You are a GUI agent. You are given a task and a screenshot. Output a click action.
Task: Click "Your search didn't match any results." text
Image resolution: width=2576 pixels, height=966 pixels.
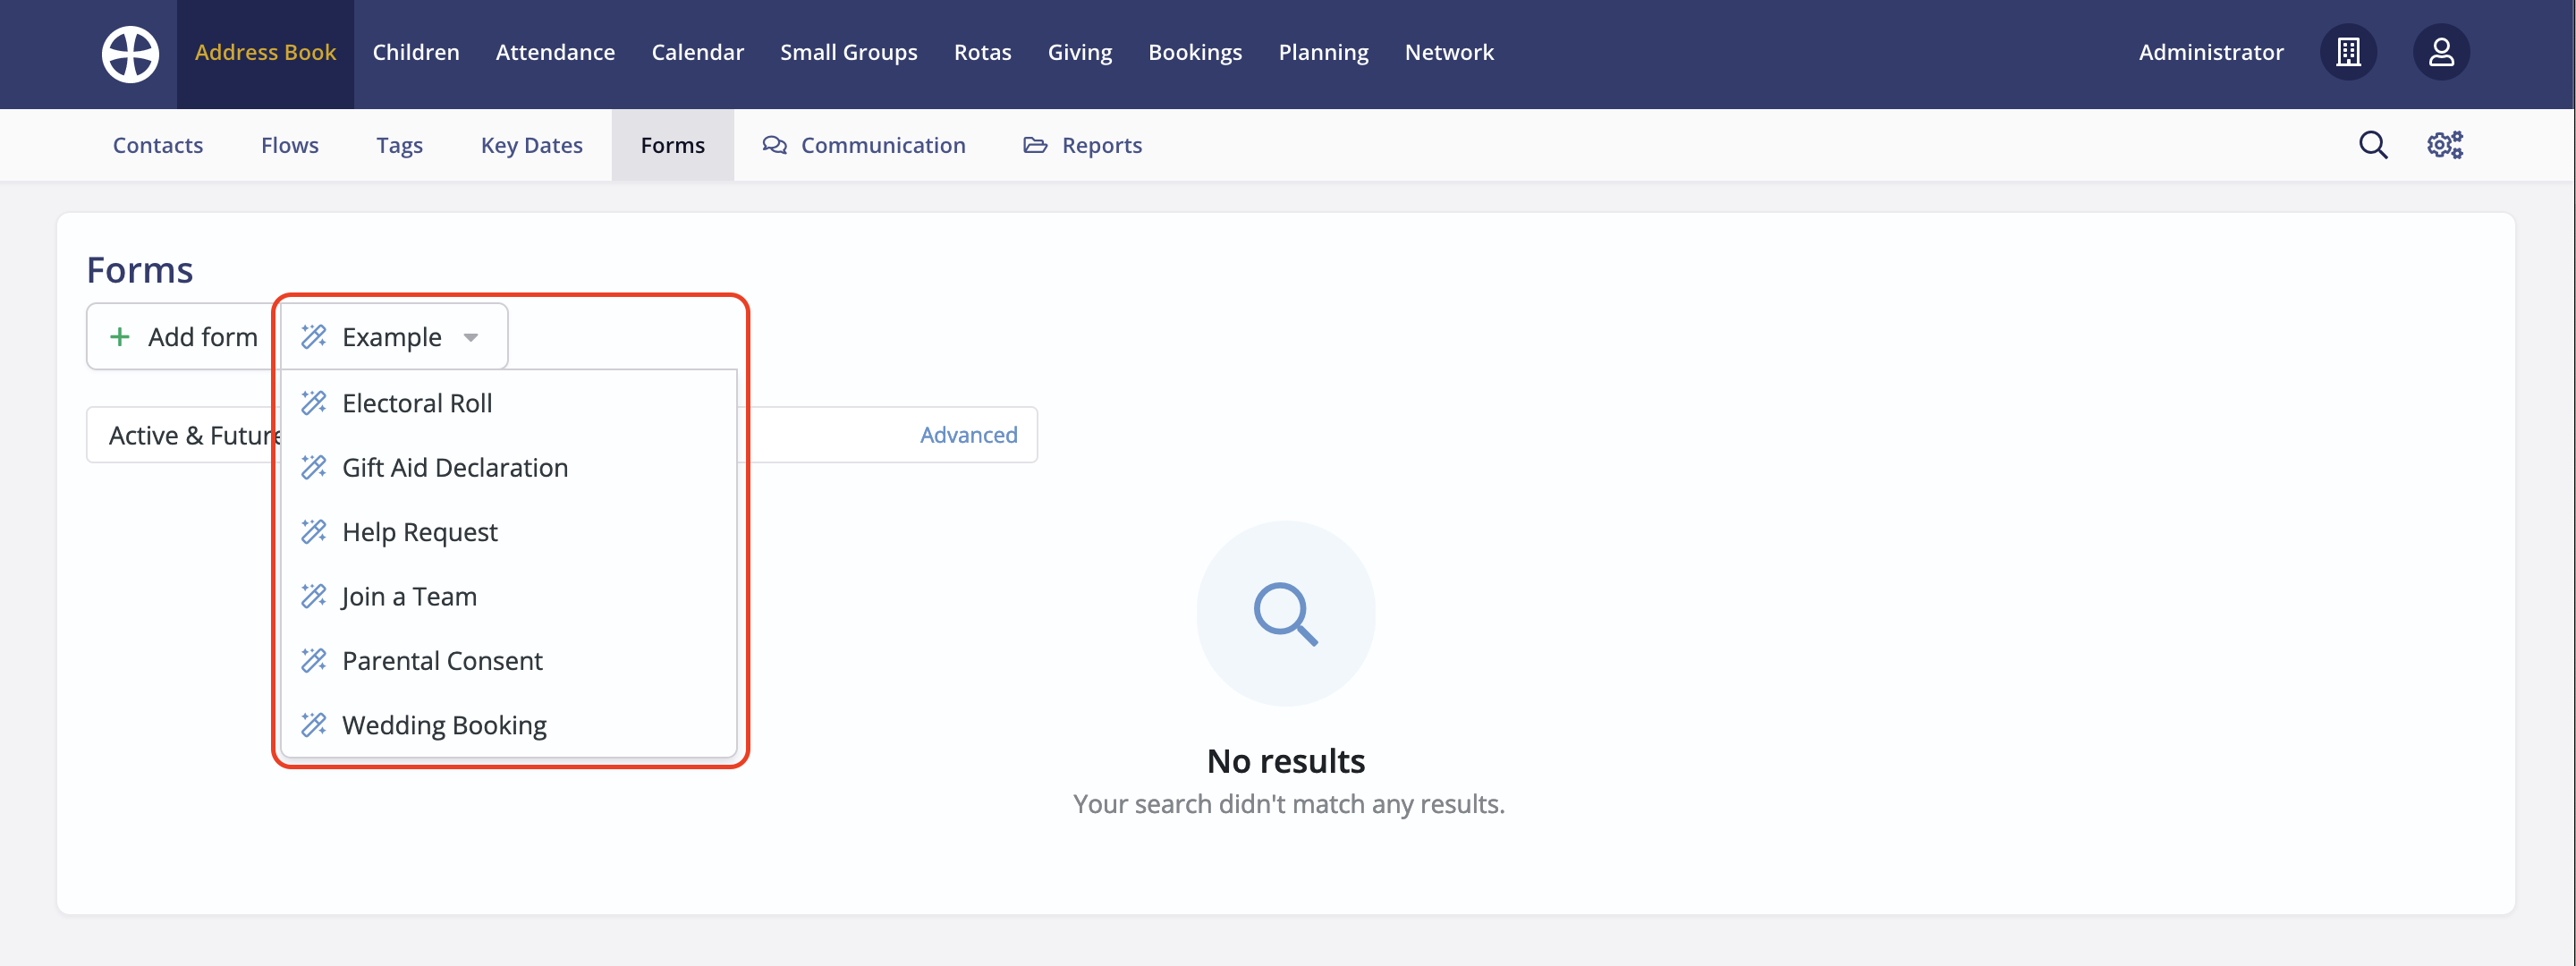tap(1288, 804)
